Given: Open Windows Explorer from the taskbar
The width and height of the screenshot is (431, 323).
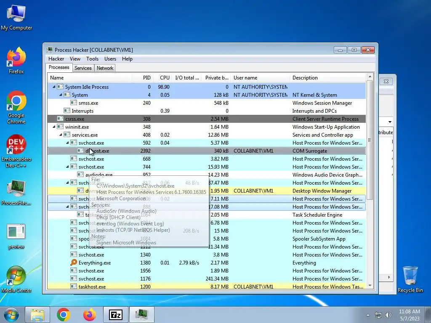Looking at the screenshot, I should click(x=37, y=315).
